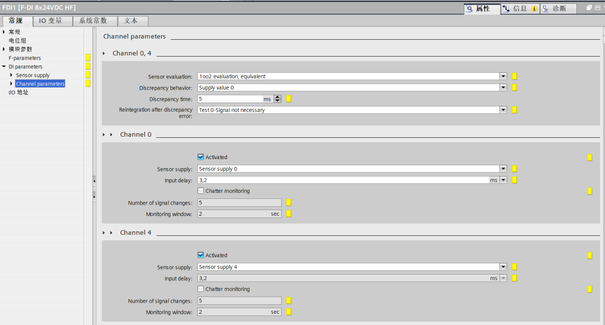605x325 pixels.
Task: Enable Channel 0 Chatter monitoring
Action: (201, 191)
